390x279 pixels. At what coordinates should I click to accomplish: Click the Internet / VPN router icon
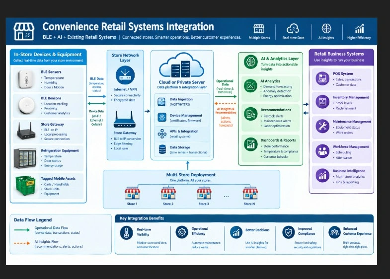[125, 75]
